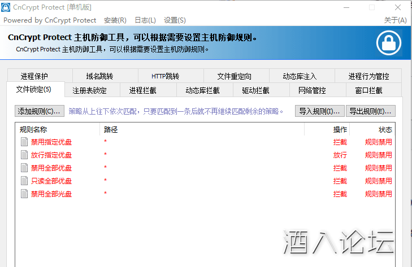Sort by 路径 column header
Viewport: 412px width, 267px height.
[x=202, y=129]
